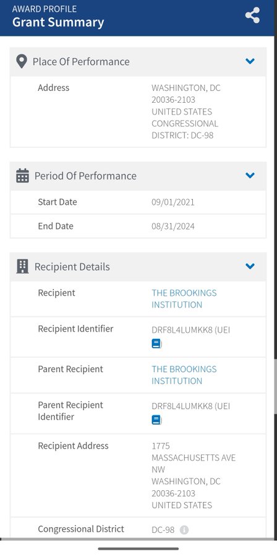This screenshot has width=277, height=557.
Task: Click the Period Of Performance calendar icon
Action: (x=22, y=176)
